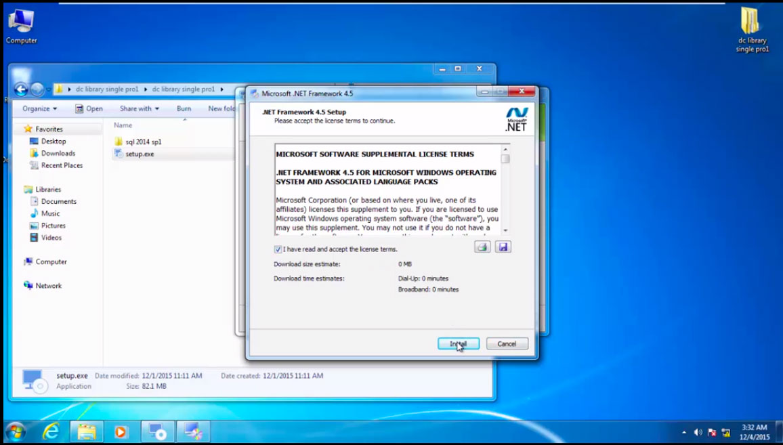
Task: Go back using Explorer's Back arrow
Action: 21,89
